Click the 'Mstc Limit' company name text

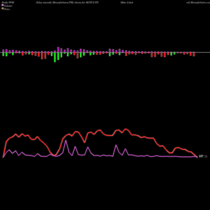[x=126, y=3]
